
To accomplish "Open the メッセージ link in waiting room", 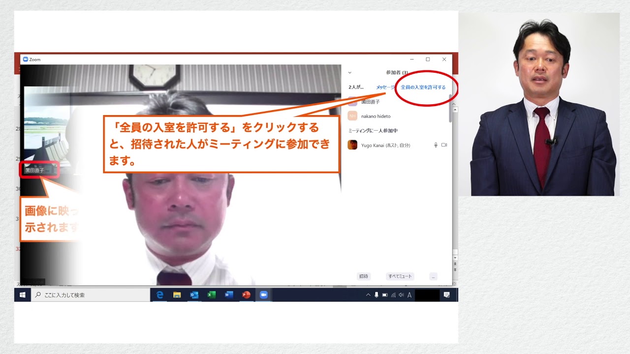I will (x=385, y=87).
